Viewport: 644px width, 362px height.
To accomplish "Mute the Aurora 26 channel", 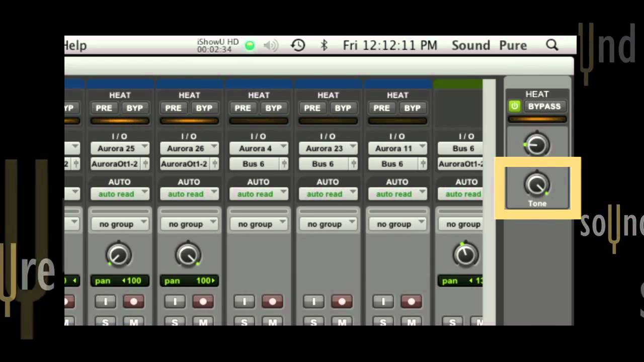I will (203, 322).
